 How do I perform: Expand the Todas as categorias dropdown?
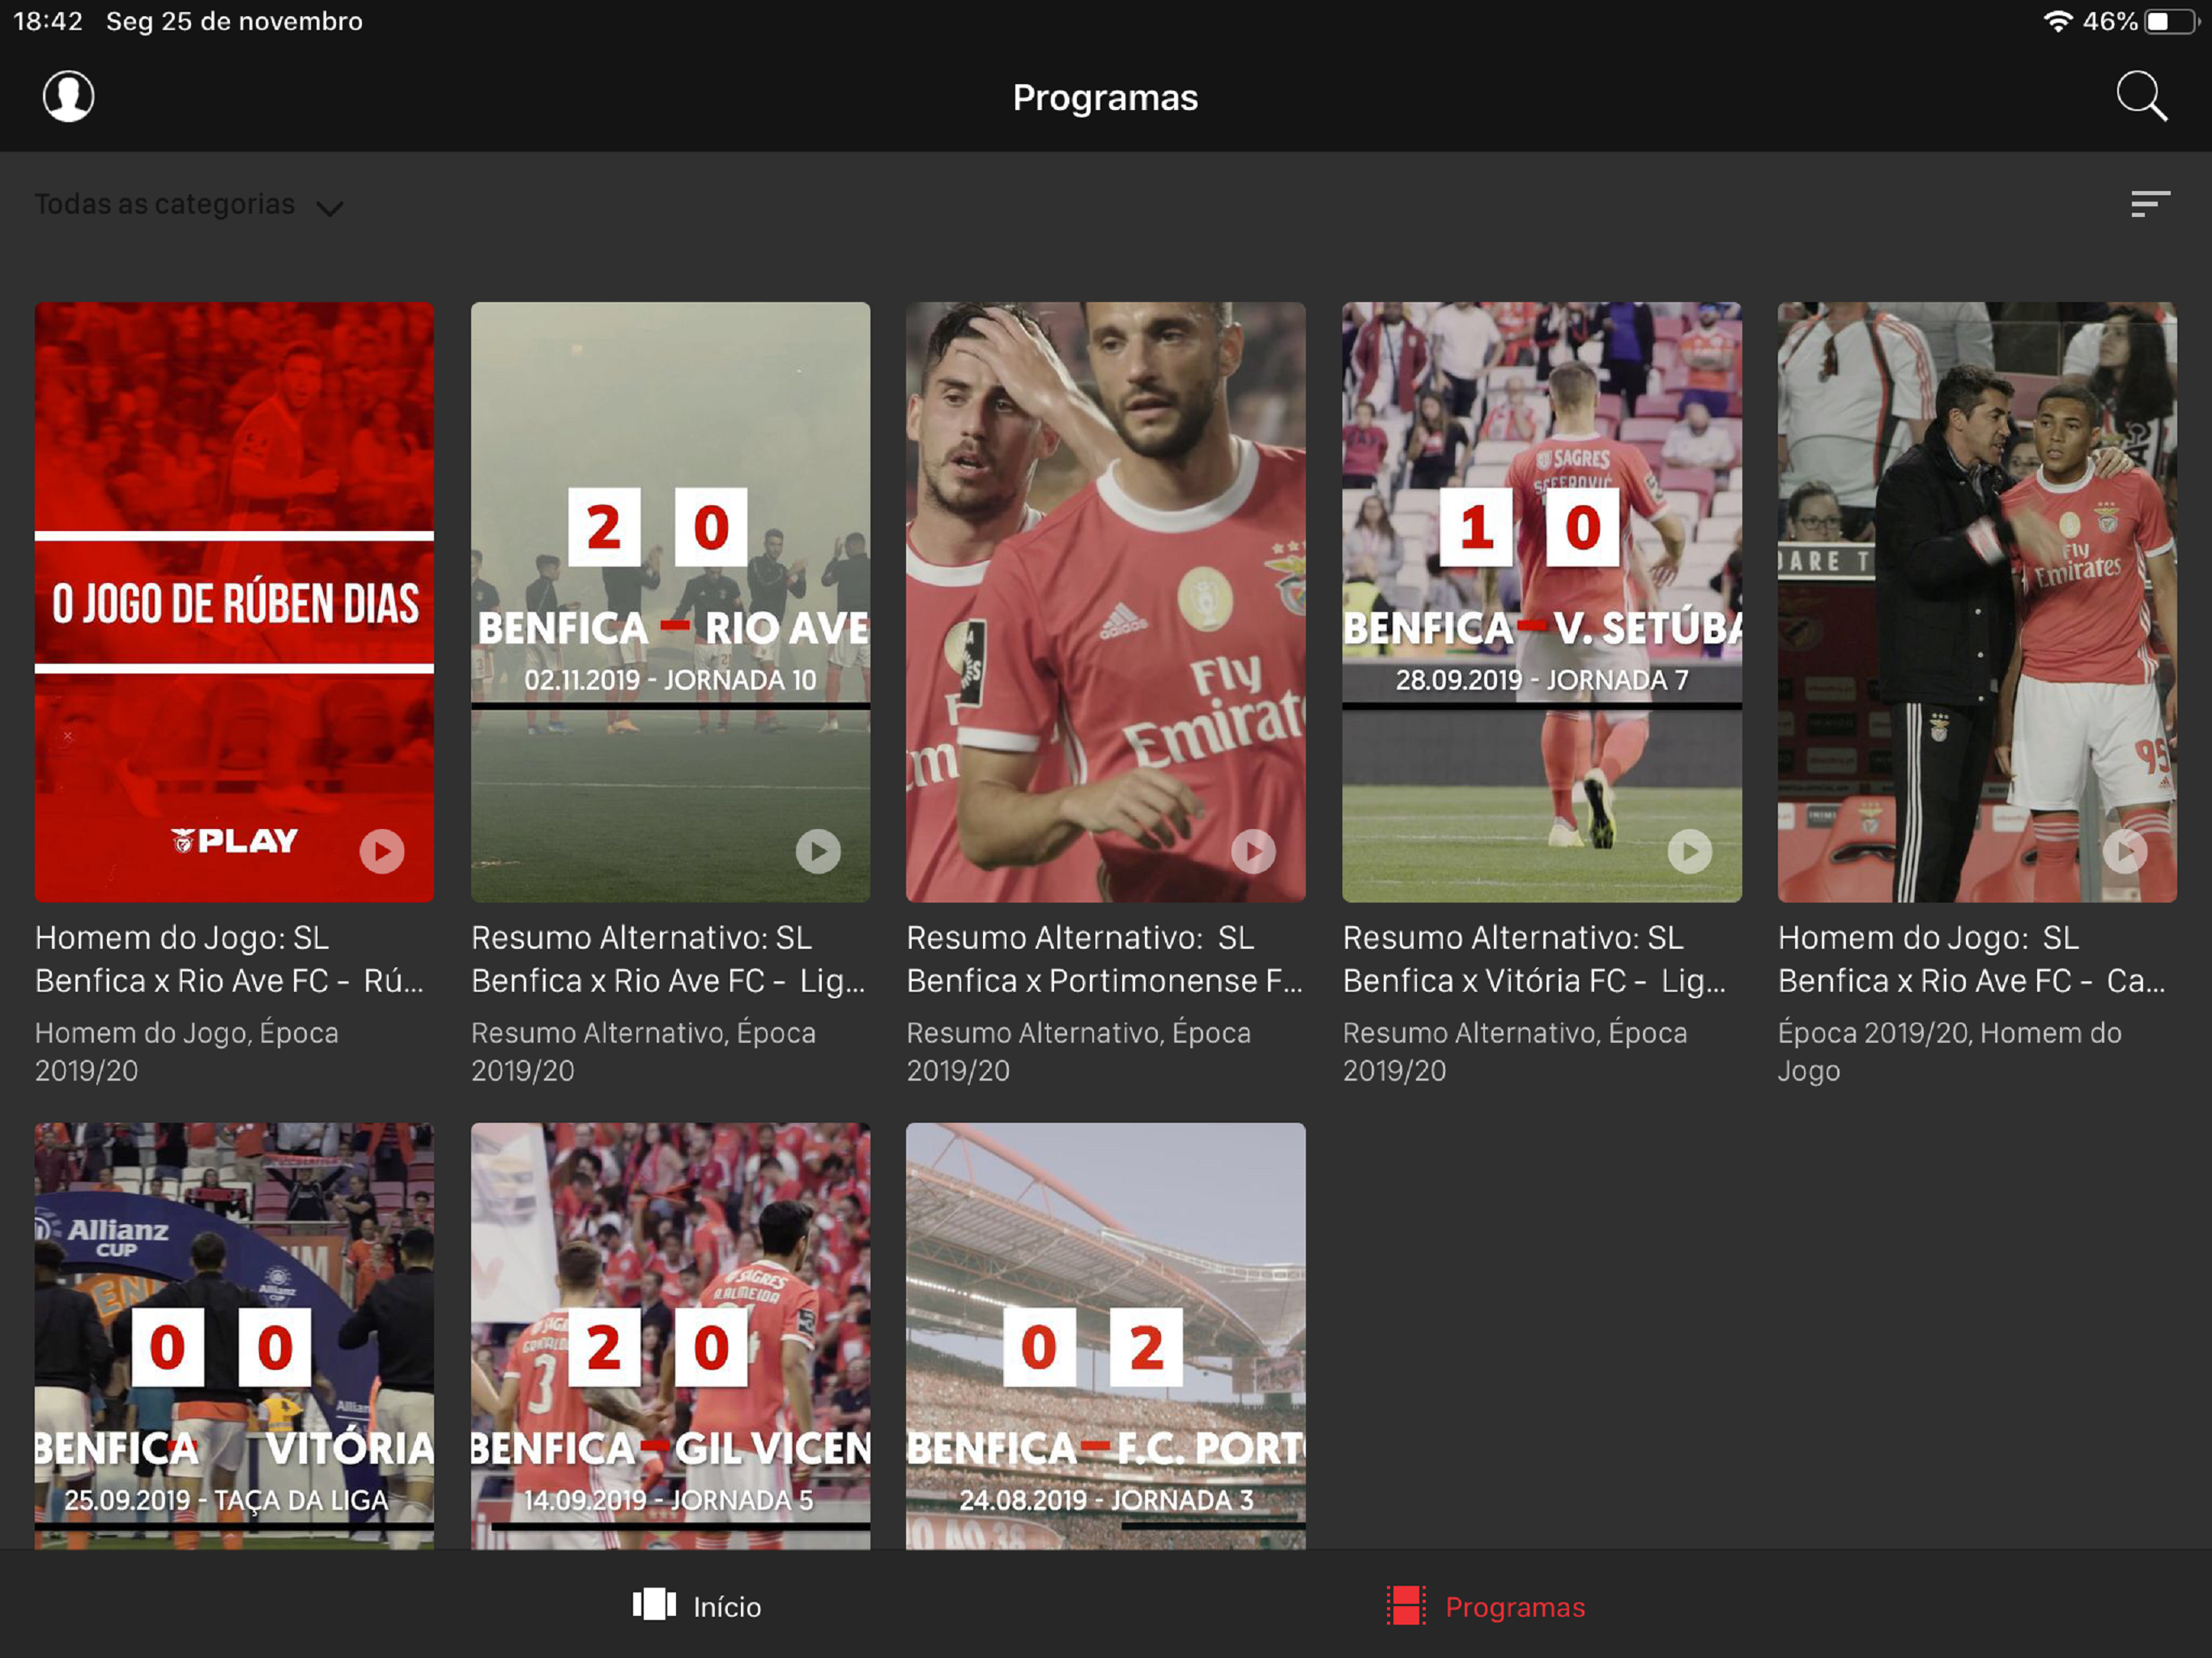[x=166, y=204]
